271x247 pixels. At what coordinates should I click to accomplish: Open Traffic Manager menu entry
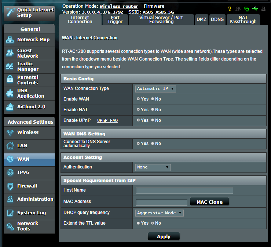29,66
